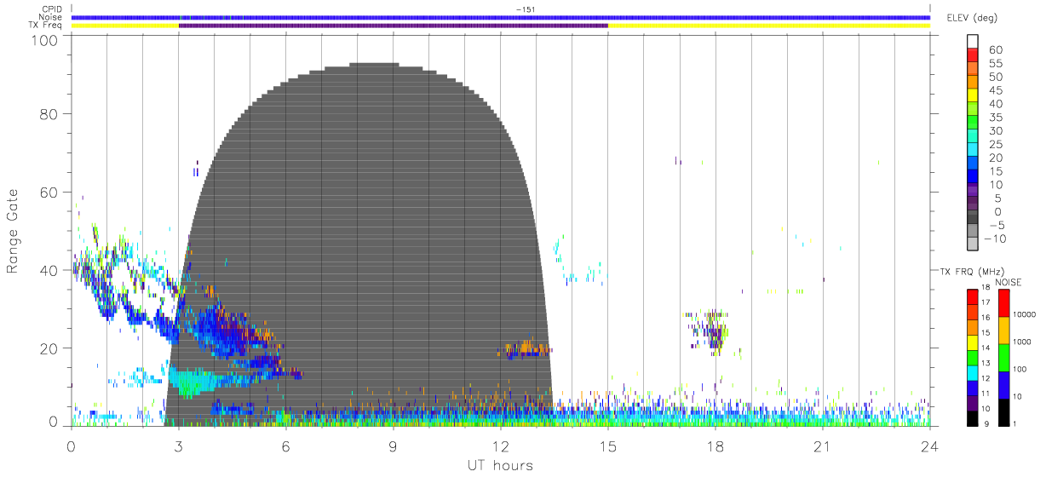Click the y-axis tick label 80
The image size is (1046, 483).
tap(50, 114)
